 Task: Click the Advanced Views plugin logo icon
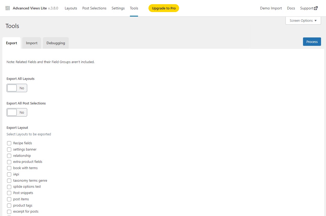coord(8,8)
